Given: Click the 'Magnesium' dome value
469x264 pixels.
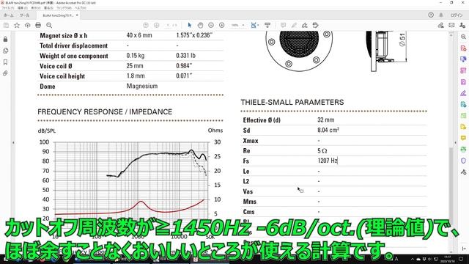Looking at the screenshot, I should point(141,87).
